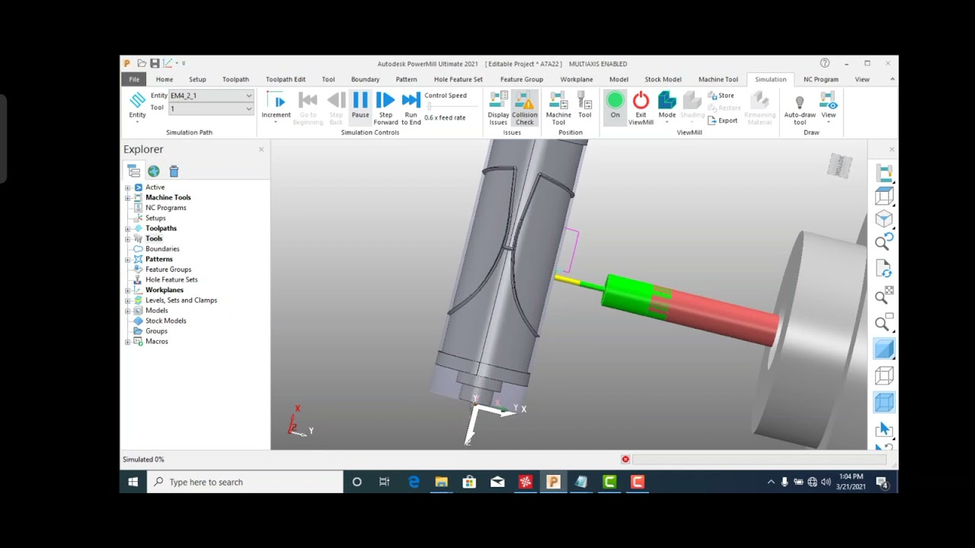Click Run to End button
Screen dimensions: 975x548
pos(411,107)
